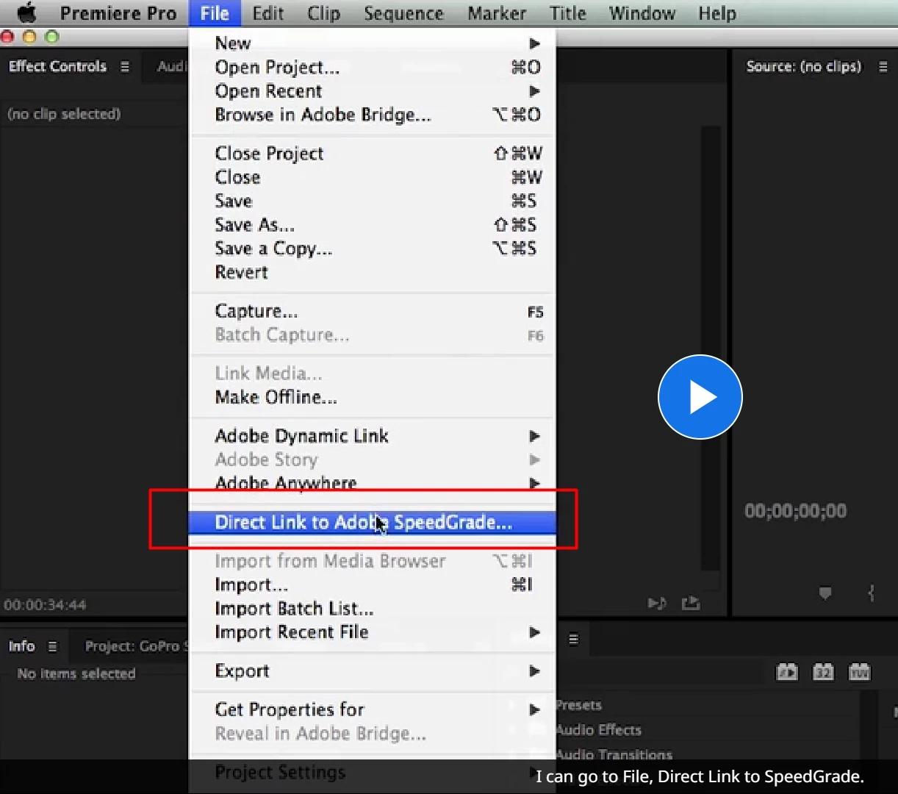The height and width of the screenshot is (794, 898).
Task: Click the yellow minimize window button
Action: pyautogui.click(x=29, y=37)
